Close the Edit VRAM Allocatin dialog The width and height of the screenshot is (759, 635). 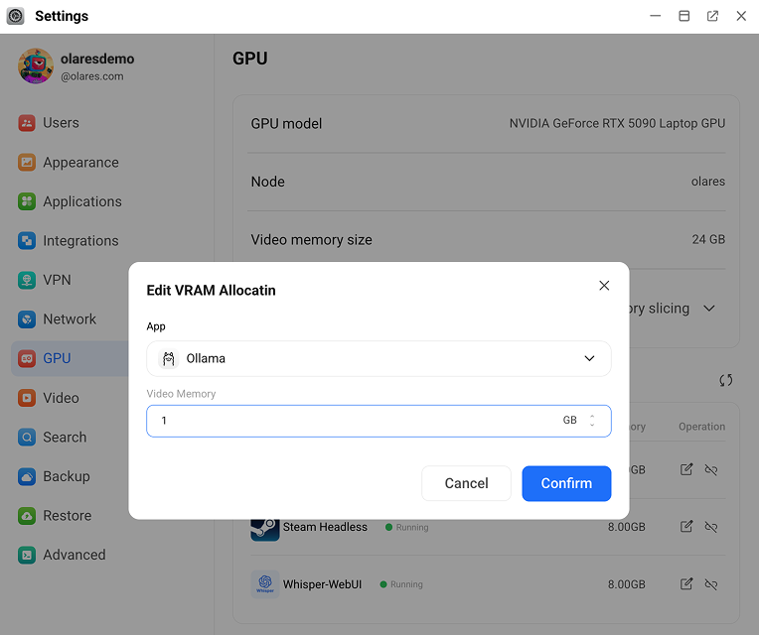[604, 286]
